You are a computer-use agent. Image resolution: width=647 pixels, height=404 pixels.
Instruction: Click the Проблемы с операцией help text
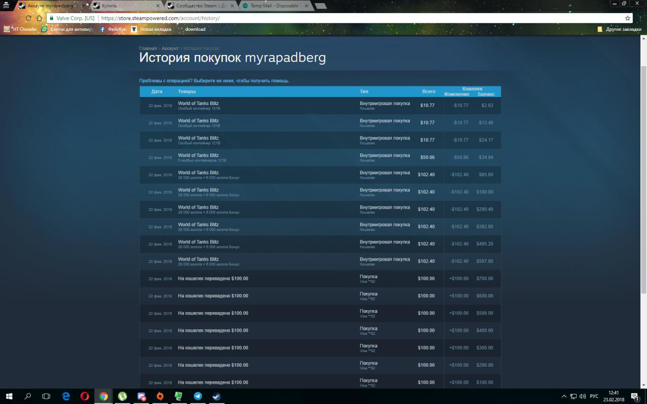coord(214,81)
